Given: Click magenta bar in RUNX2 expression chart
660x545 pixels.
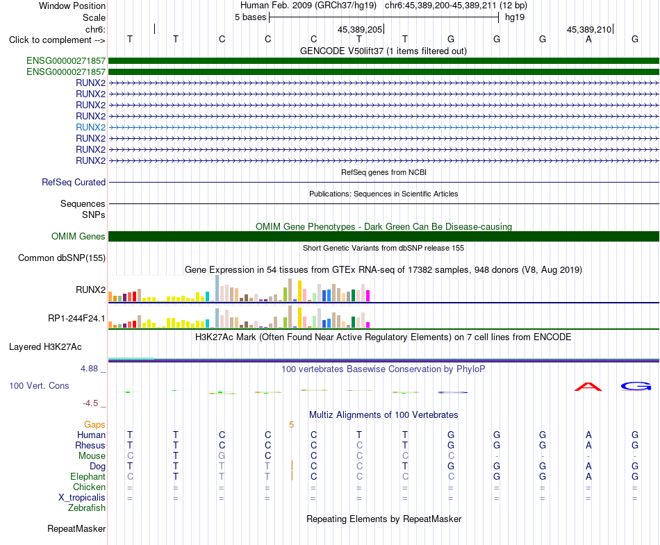Looking at the screenshot, I should (368, 296).
